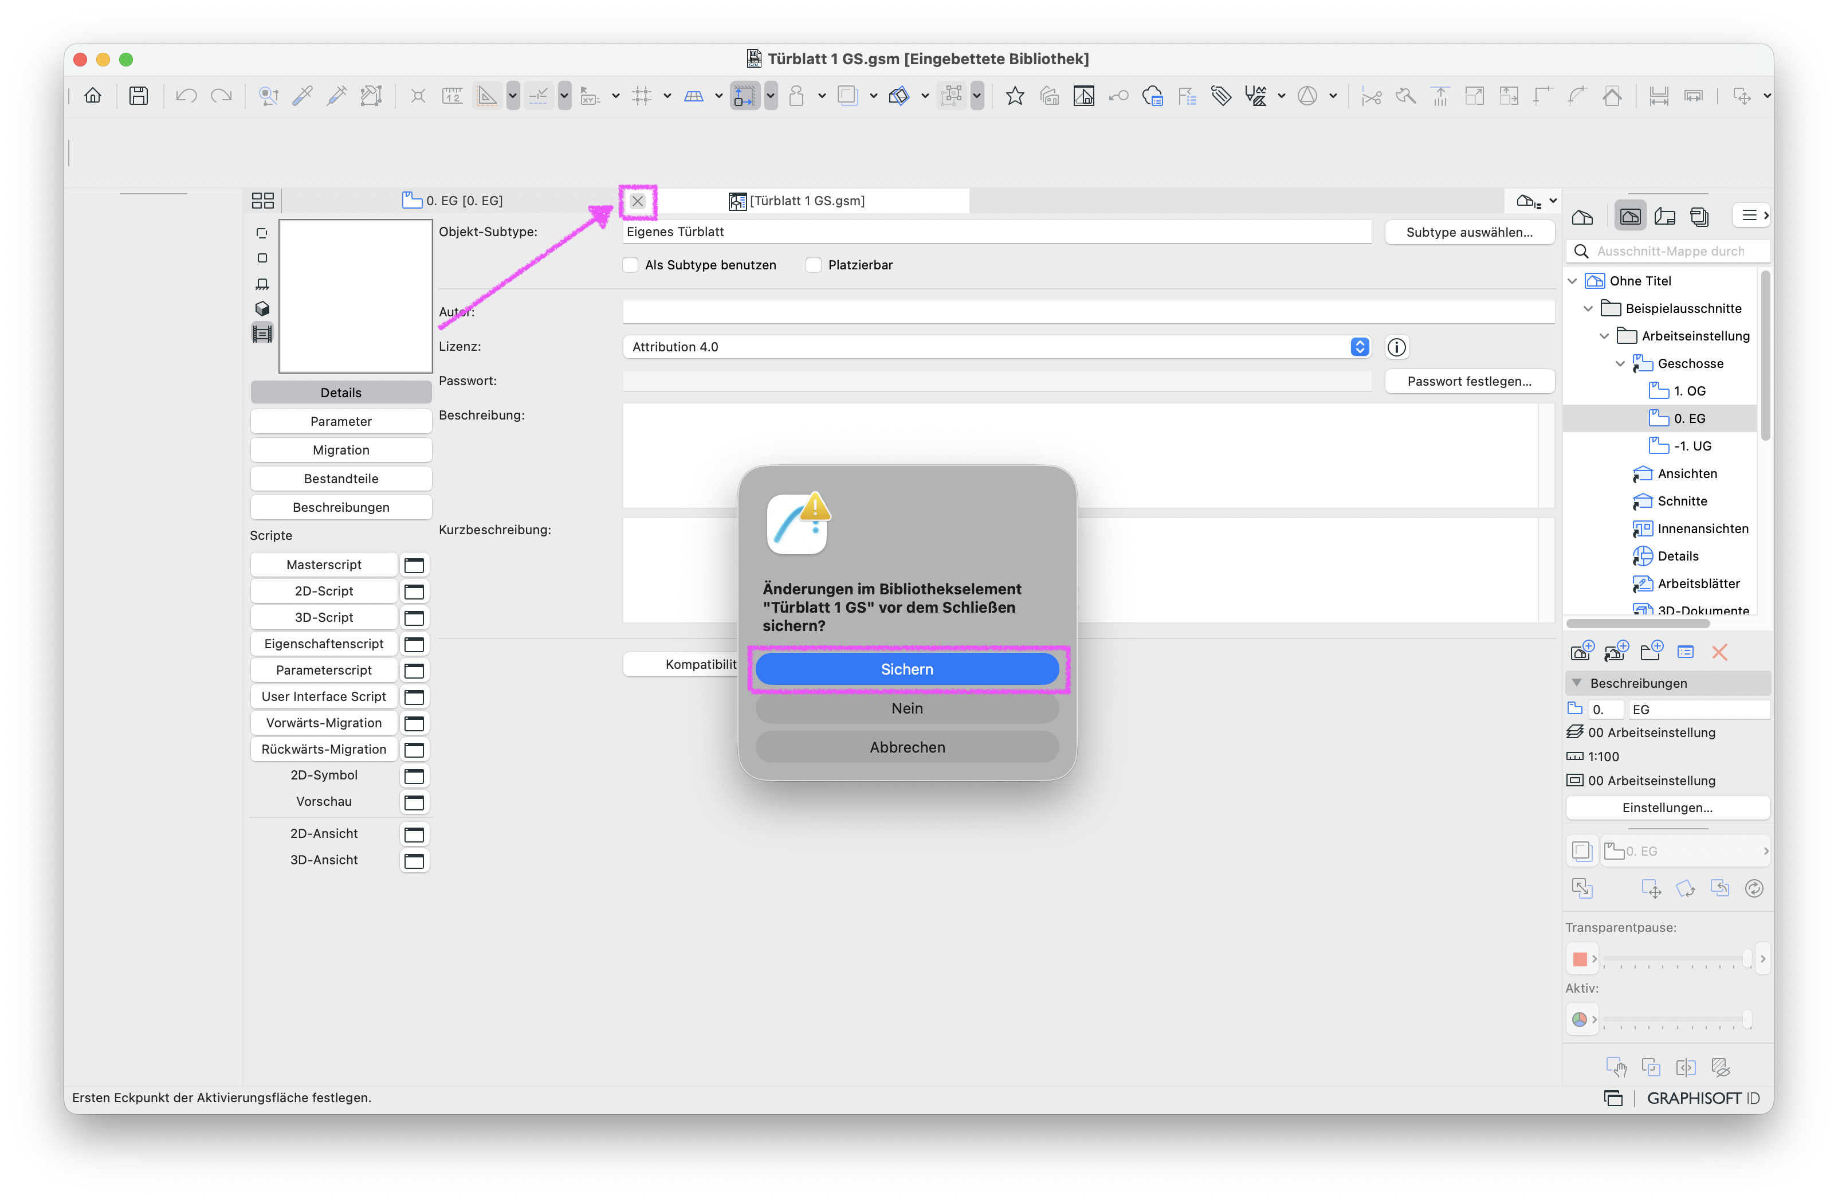The height and width of the screenshot is (1199, 1838).
Task: Click Passwort festlegen... button
Action: tap(1469, 382)
